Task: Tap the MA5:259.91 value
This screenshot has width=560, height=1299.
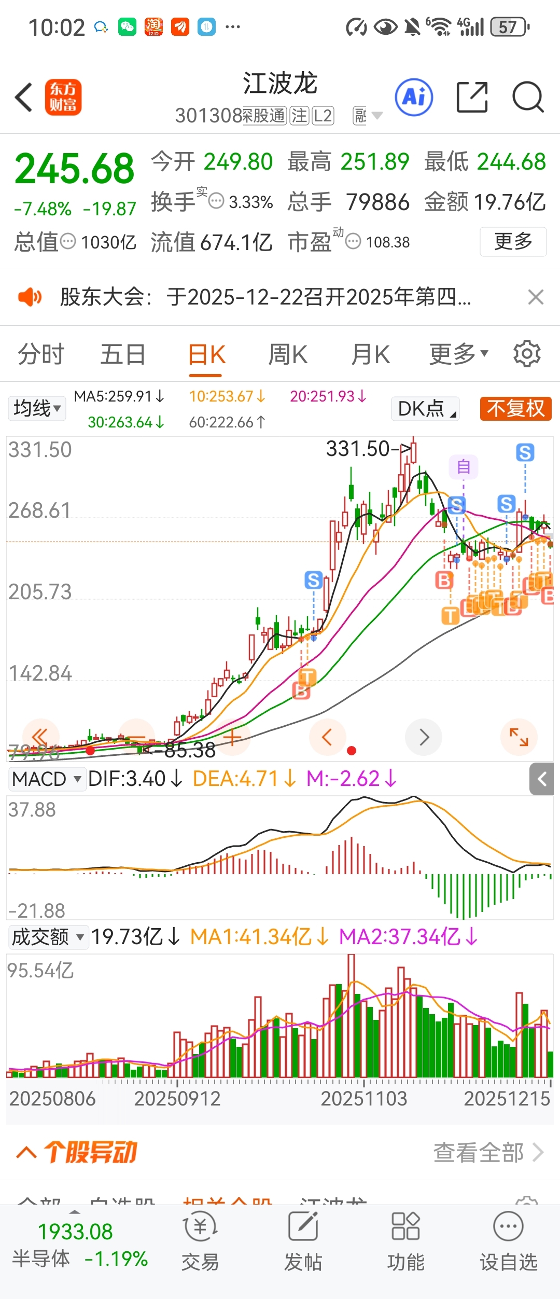Action: click(119, 396)
